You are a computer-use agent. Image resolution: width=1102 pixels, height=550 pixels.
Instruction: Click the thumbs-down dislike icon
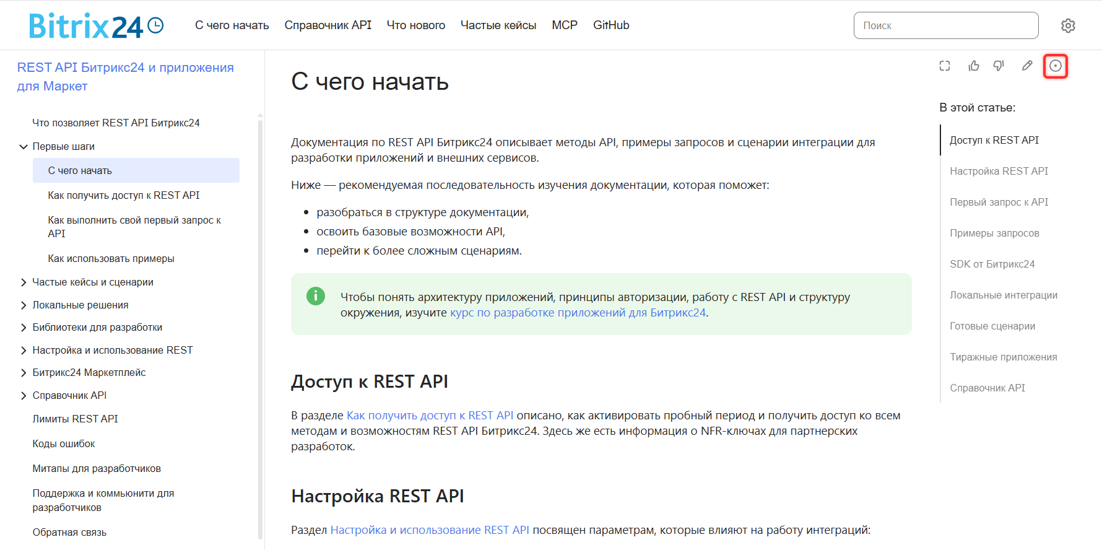(x=999, y=66)
